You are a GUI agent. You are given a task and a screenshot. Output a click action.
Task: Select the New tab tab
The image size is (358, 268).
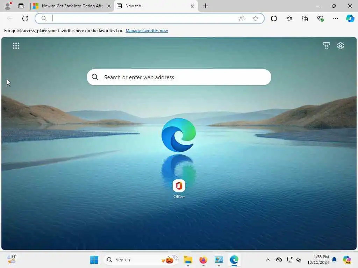(156, 6)
